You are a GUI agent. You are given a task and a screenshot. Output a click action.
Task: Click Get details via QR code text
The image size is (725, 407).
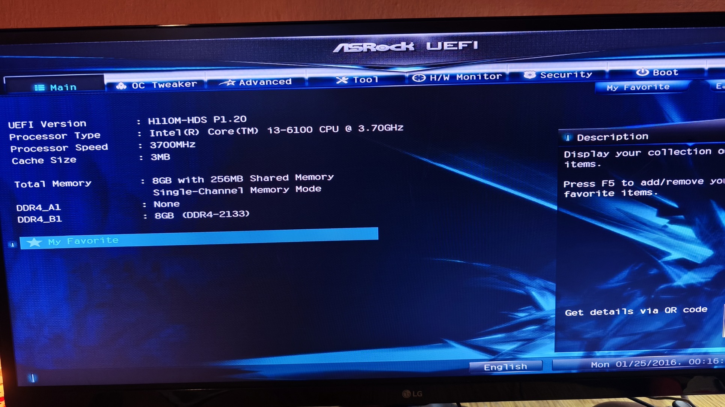click(x=636, y=311)
